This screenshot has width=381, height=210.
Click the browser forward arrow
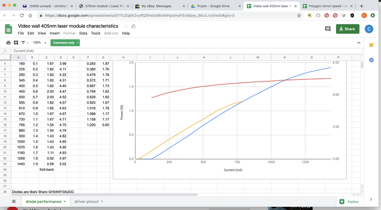tap(13, 15)
